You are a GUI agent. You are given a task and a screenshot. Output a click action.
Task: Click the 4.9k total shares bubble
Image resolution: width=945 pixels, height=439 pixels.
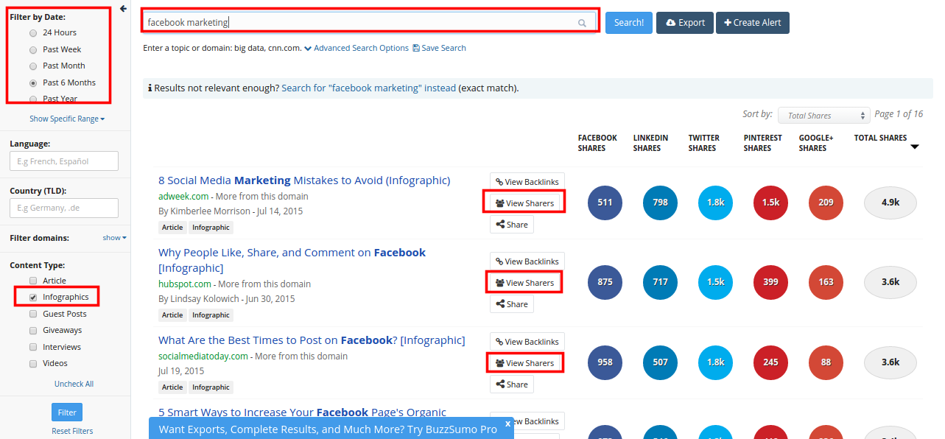click(x=890, y=203)
